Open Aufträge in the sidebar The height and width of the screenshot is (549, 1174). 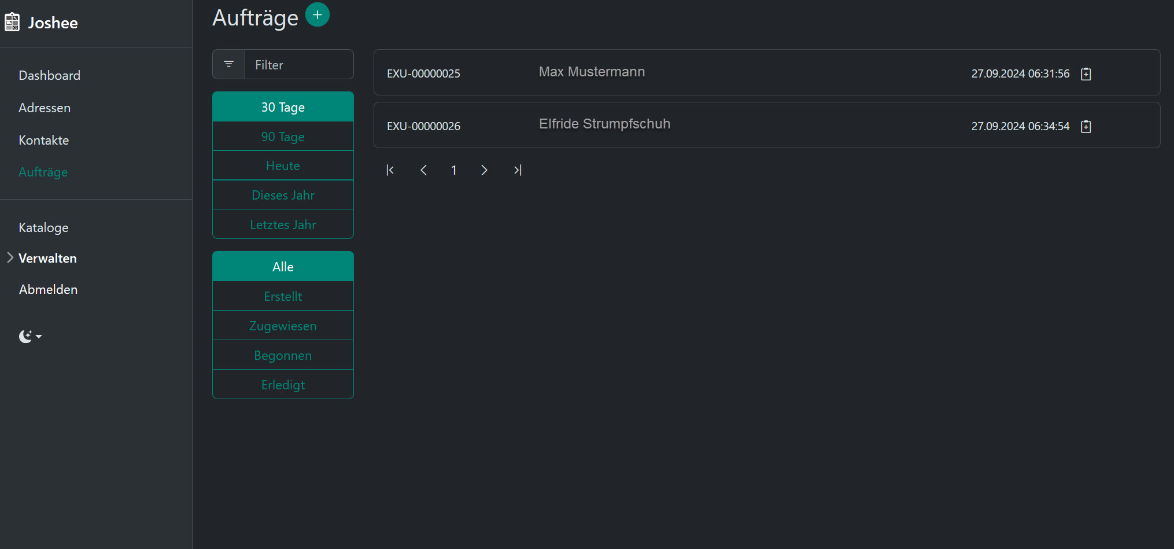(43, 172)
